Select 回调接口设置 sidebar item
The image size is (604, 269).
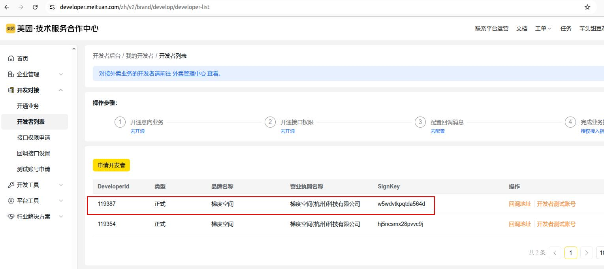34,153
